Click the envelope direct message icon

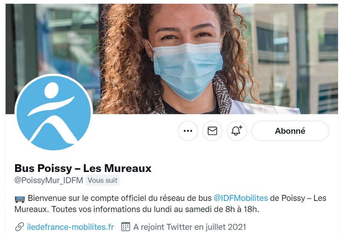pyautogui.click(x=212, y=131)
